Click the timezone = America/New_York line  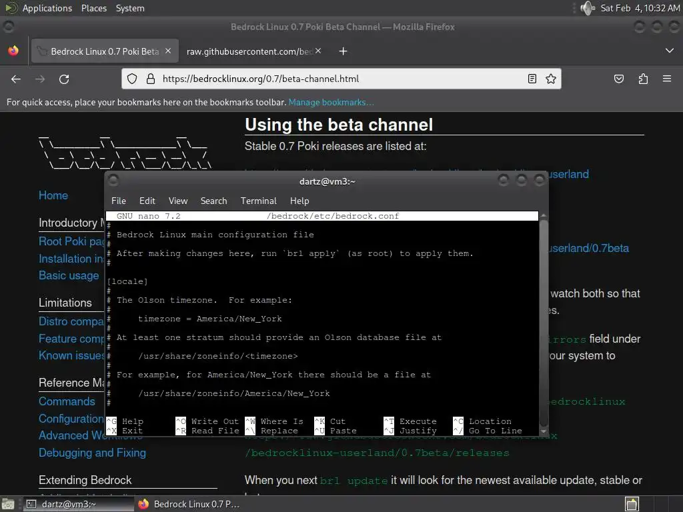tap(209, 319)
